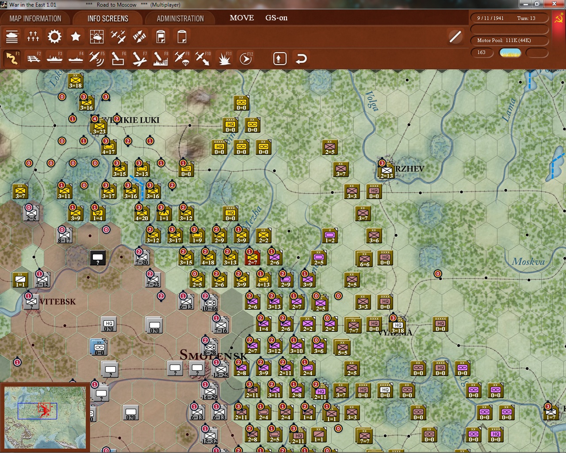The height and width of the screenshot is (453, 566).
Task: Select the Soviet 4=17 unit counter
Action: [108, 146]
